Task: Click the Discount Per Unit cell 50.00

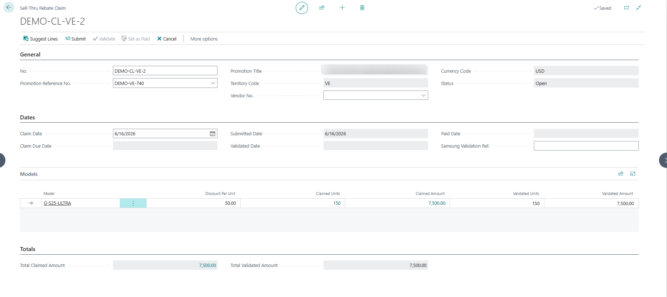Action: [x=193, y=203]
